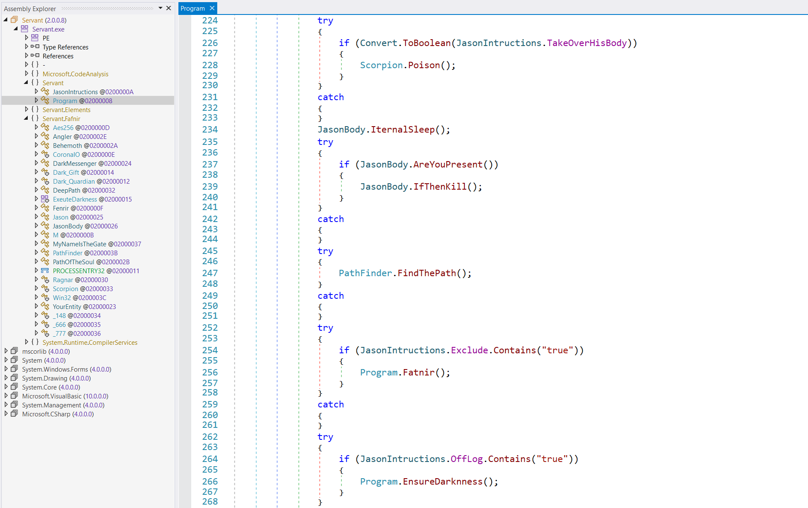Click the Servant.Fafnir namespace braces icon
Image resolution: width=808 pixels, height=508 pixels.
coord(35,118)
